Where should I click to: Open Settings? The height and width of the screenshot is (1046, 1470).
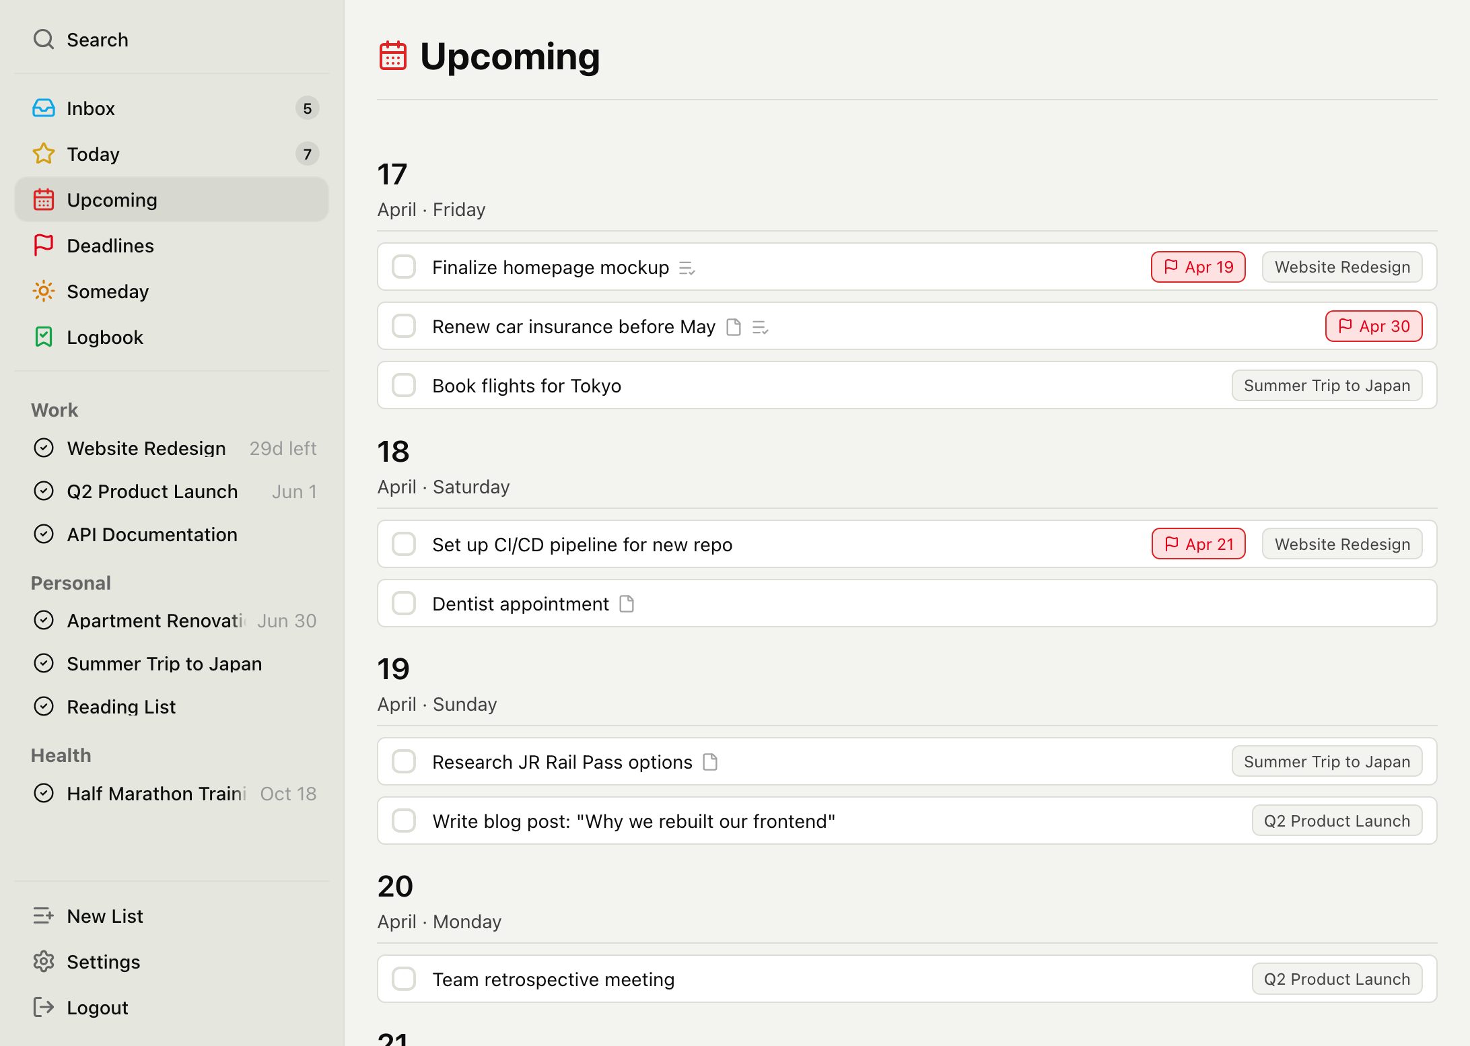pyautogui.click(x=172, y=962)
